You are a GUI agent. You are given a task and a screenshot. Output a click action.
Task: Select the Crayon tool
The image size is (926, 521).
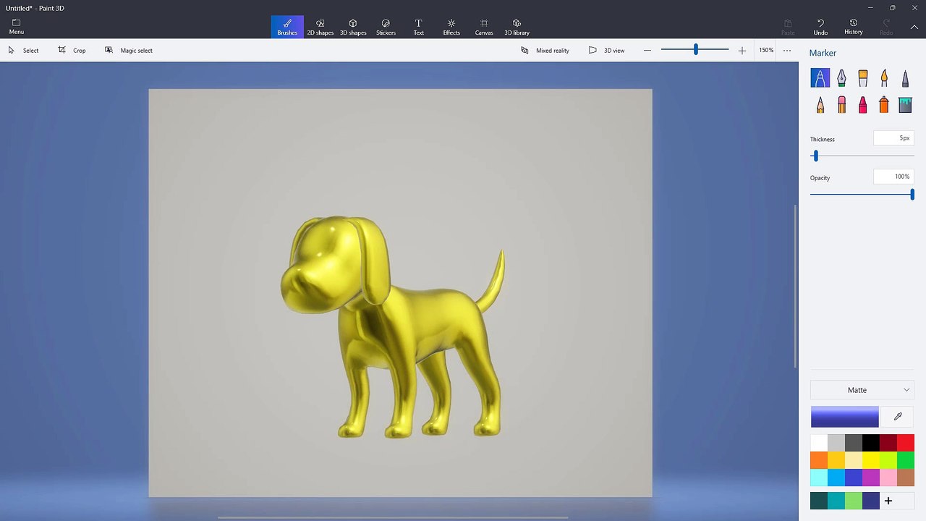(x=862, y=105)
